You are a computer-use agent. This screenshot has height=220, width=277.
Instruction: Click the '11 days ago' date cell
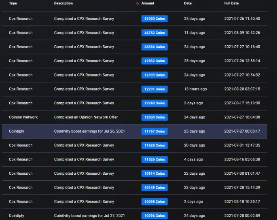coord(195,33)
